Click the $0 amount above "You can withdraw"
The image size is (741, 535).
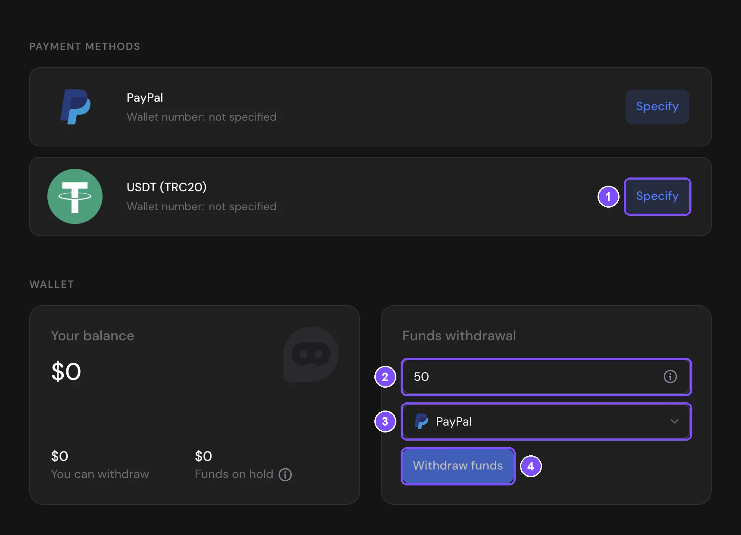59,456
